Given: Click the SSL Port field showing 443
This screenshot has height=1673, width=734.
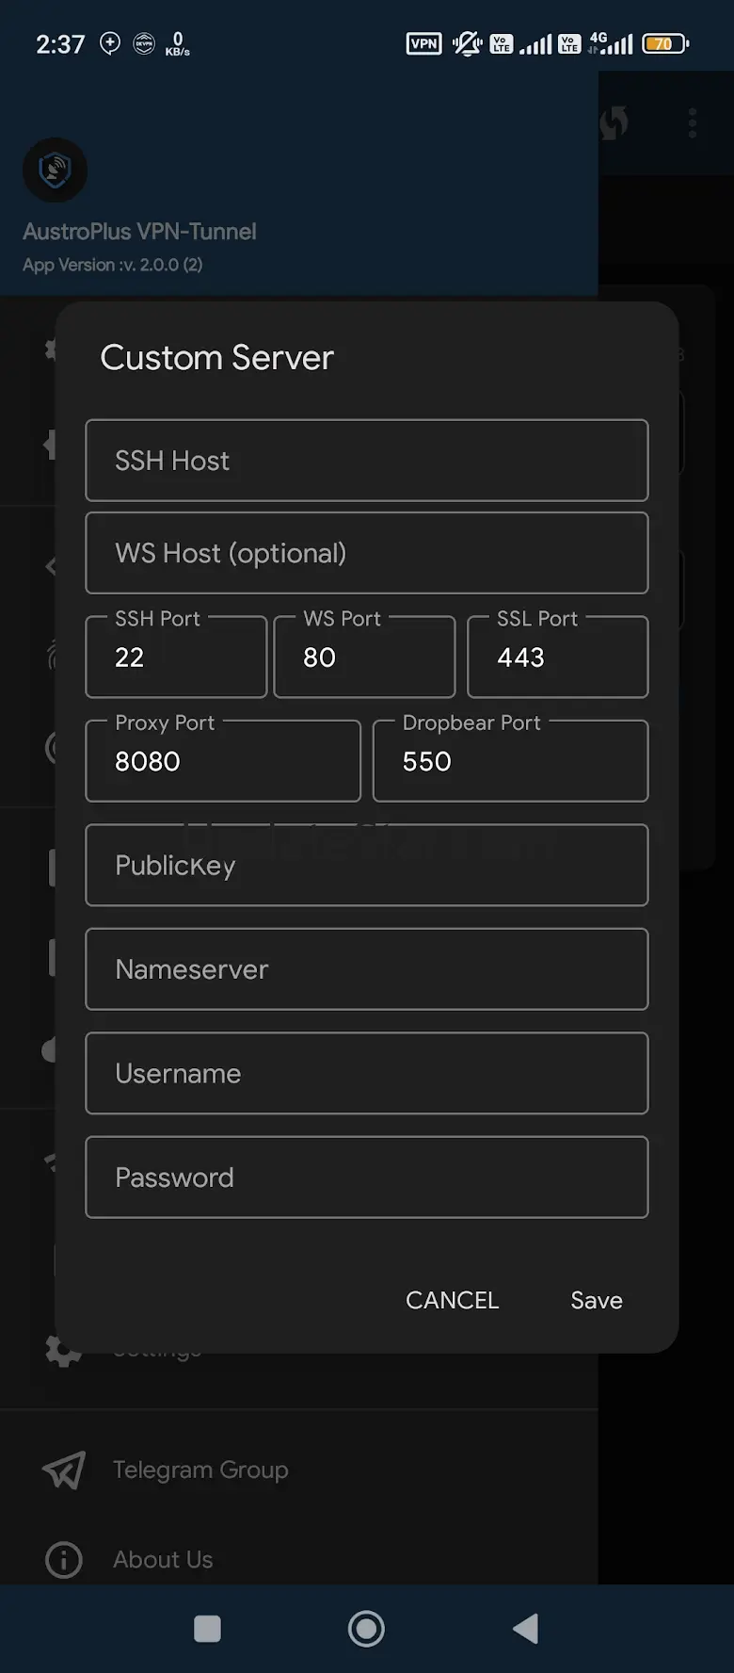Looking at the screenshot, I should (557, 658).
